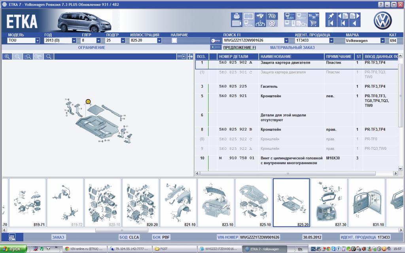
Task: Go to previous page with left-arrow page icon
Action: (343, 16)
